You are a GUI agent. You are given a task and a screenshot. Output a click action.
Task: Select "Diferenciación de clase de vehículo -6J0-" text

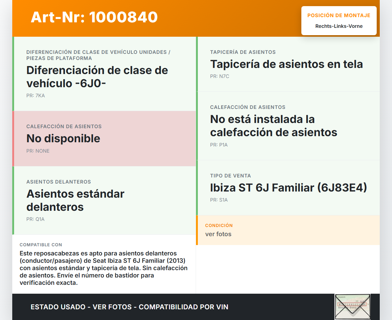pyautogui.click(x=97, y=77)
